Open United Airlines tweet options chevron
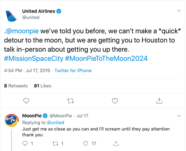 (x=180, y=11)
